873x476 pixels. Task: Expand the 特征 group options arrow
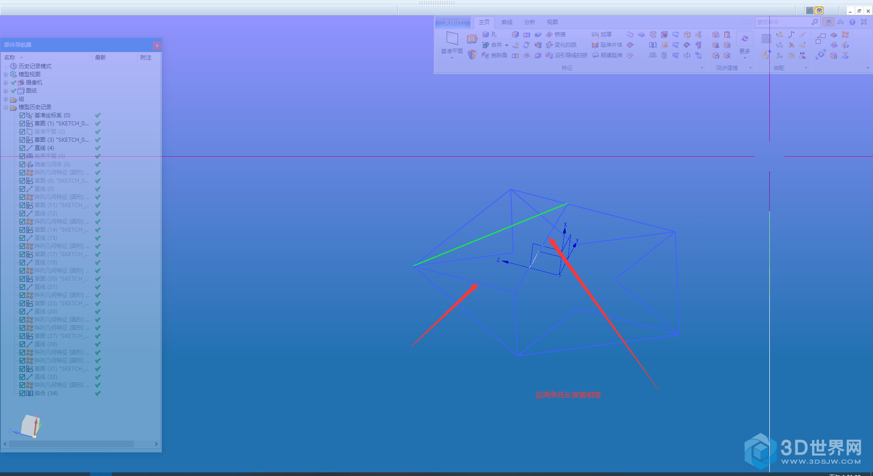pyautogui.click(x=702, y=68)
